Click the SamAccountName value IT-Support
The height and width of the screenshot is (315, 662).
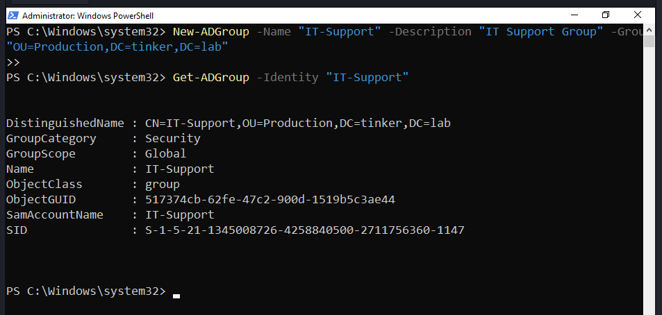179,214
